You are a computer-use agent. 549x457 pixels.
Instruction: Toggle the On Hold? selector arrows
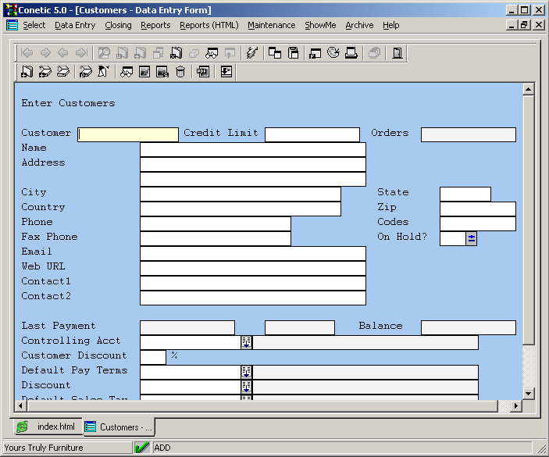point(472,238)
